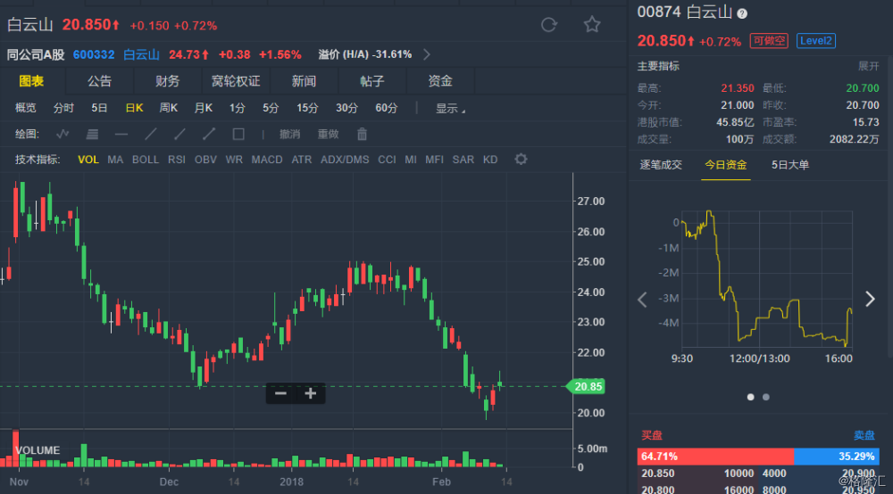Viewport: 893px width, 494px height.
Task: Select the segment line tool with endpoints
Action: (x=209, y=134)
